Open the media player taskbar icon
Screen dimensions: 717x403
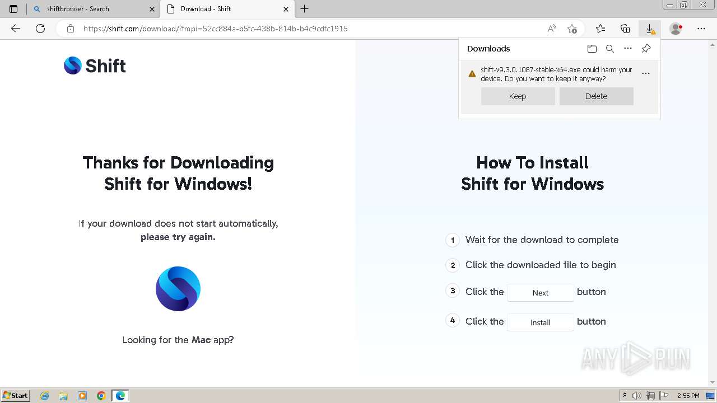click(82, 396)
